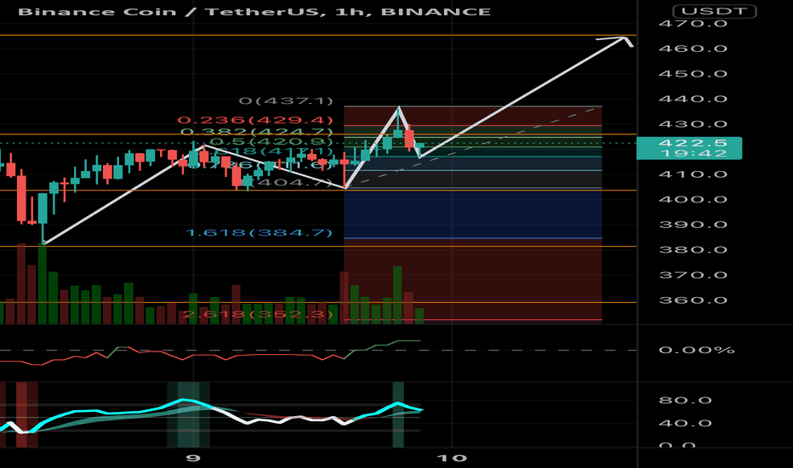This screenshot has height=468, width=793.
Task: Click the 440.0 price axis label
Action: pos(693,100)
